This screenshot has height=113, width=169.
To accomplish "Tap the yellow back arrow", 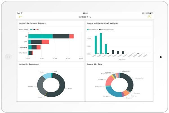I will 20,17.
